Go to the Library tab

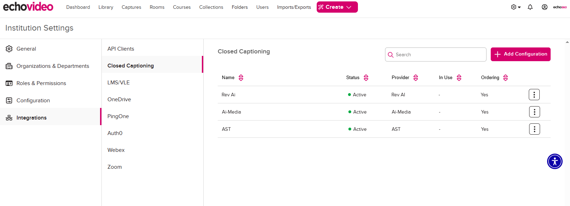click(106, 7)
